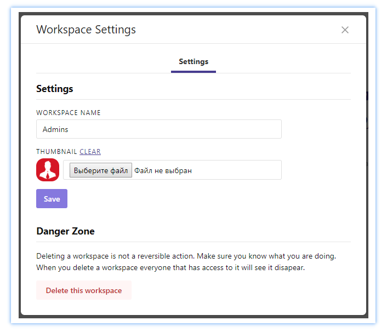This screenshot has width=387, height=332.
Task: Click the red user thumbnail image
Action: coord(48,170)
